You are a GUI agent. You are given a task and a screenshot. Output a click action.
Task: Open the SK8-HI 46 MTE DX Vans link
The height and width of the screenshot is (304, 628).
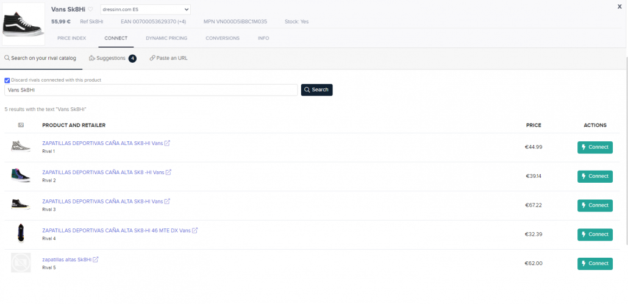pyautogui.click(x=116, y=231)
